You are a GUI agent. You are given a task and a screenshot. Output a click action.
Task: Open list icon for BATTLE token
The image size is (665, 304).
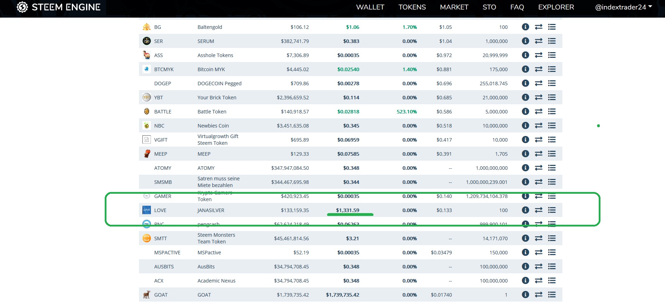[x=552, y=111]
